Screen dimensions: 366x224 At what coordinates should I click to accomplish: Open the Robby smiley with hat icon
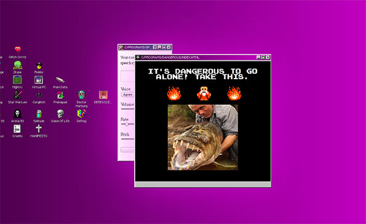pos(39,66)
